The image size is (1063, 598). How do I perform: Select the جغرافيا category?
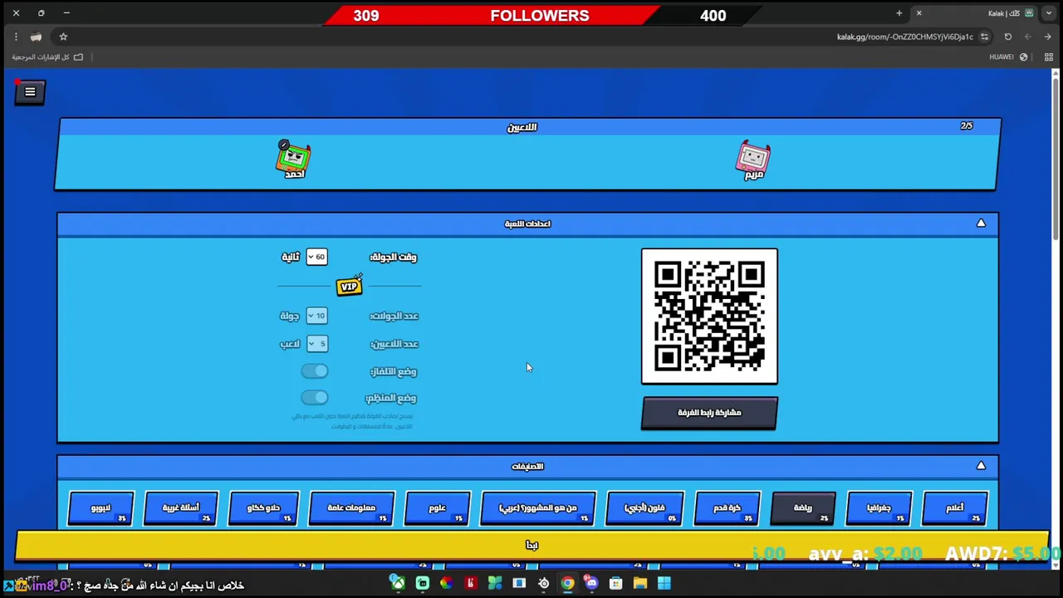tap(879, 508)
